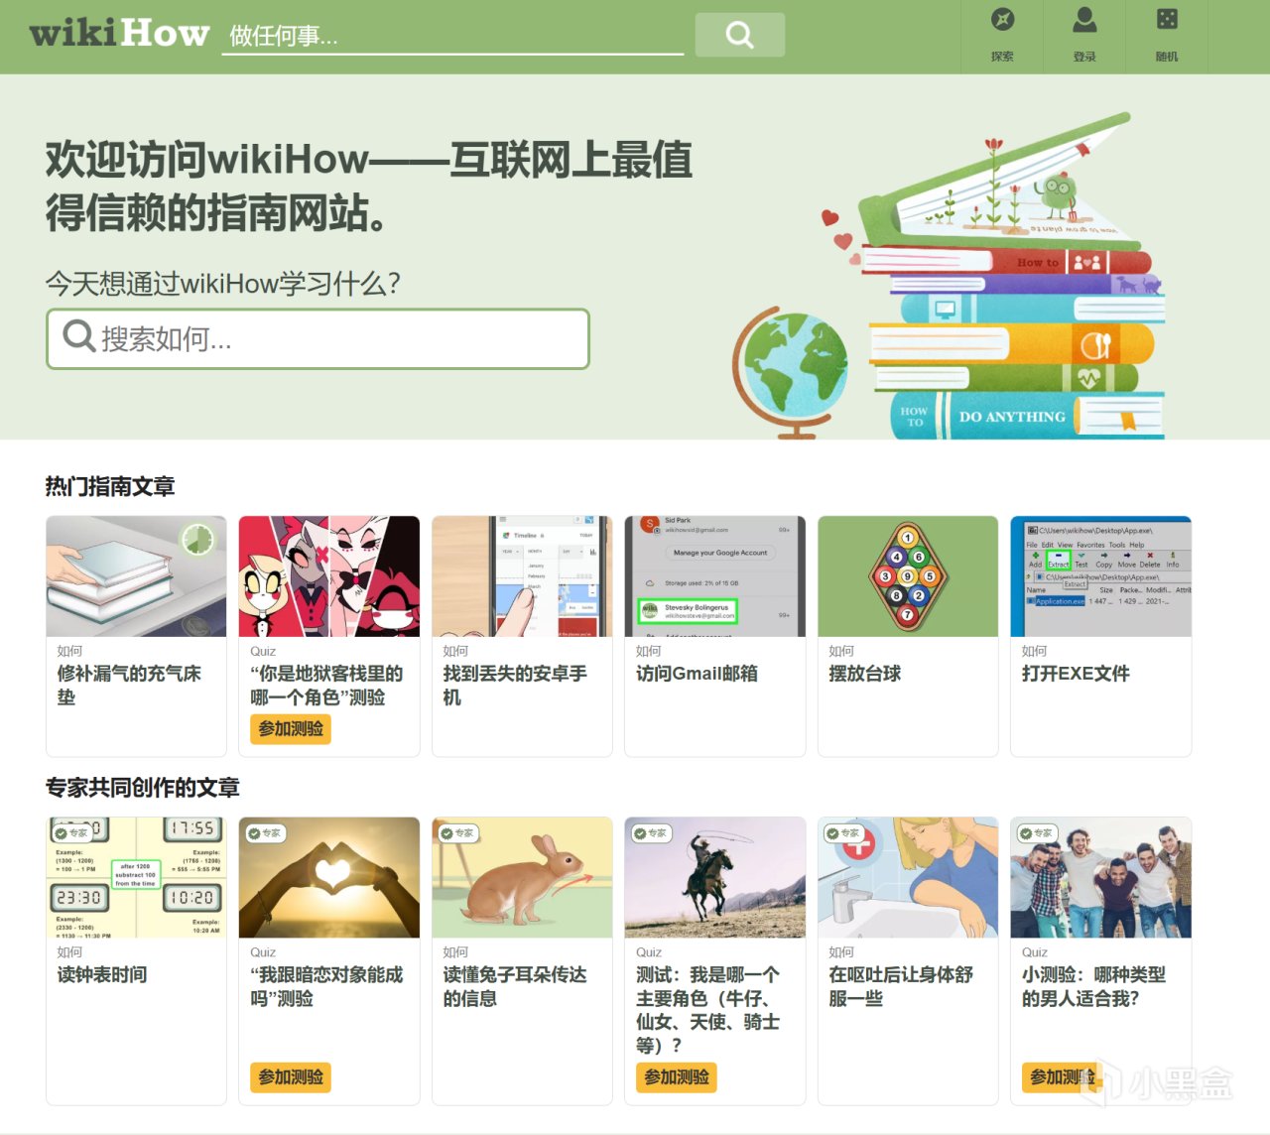Click 参加测验 under 我跟暗恋对象能成吗 quiz
The height and width of the screenshot is (1135, 1270).
(x=291, y=1077)
